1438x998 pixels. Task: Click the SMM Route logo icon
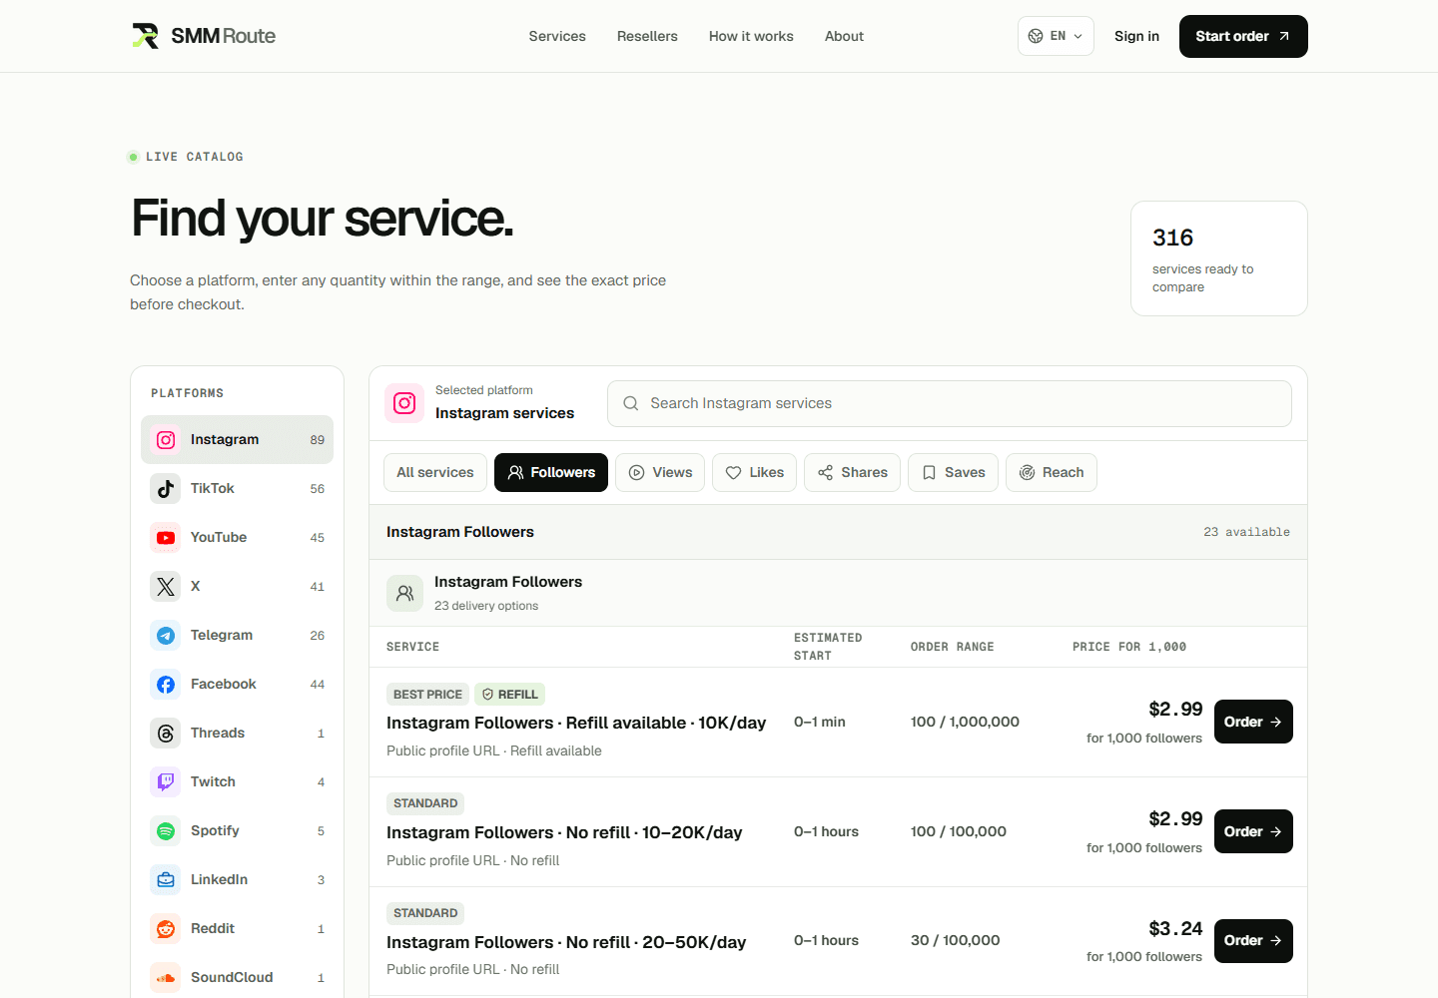coord(146,36)
